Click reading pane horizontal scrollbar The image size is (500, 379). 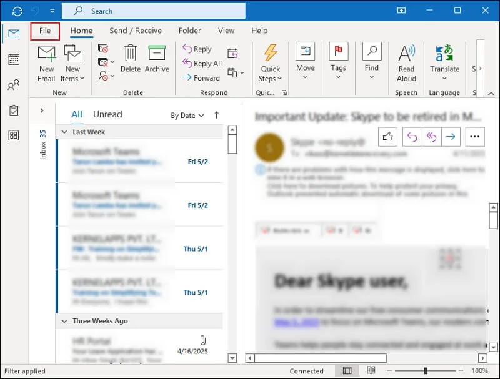[x=321, y=358]
